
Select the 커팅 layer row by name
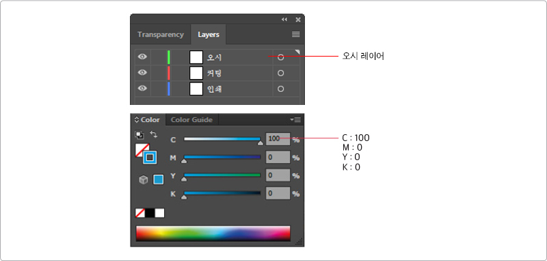point(215,74)
